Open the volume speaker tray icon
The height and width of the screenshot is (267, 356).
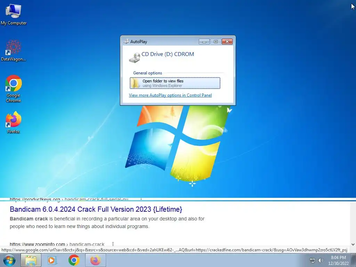click(321, 260)
